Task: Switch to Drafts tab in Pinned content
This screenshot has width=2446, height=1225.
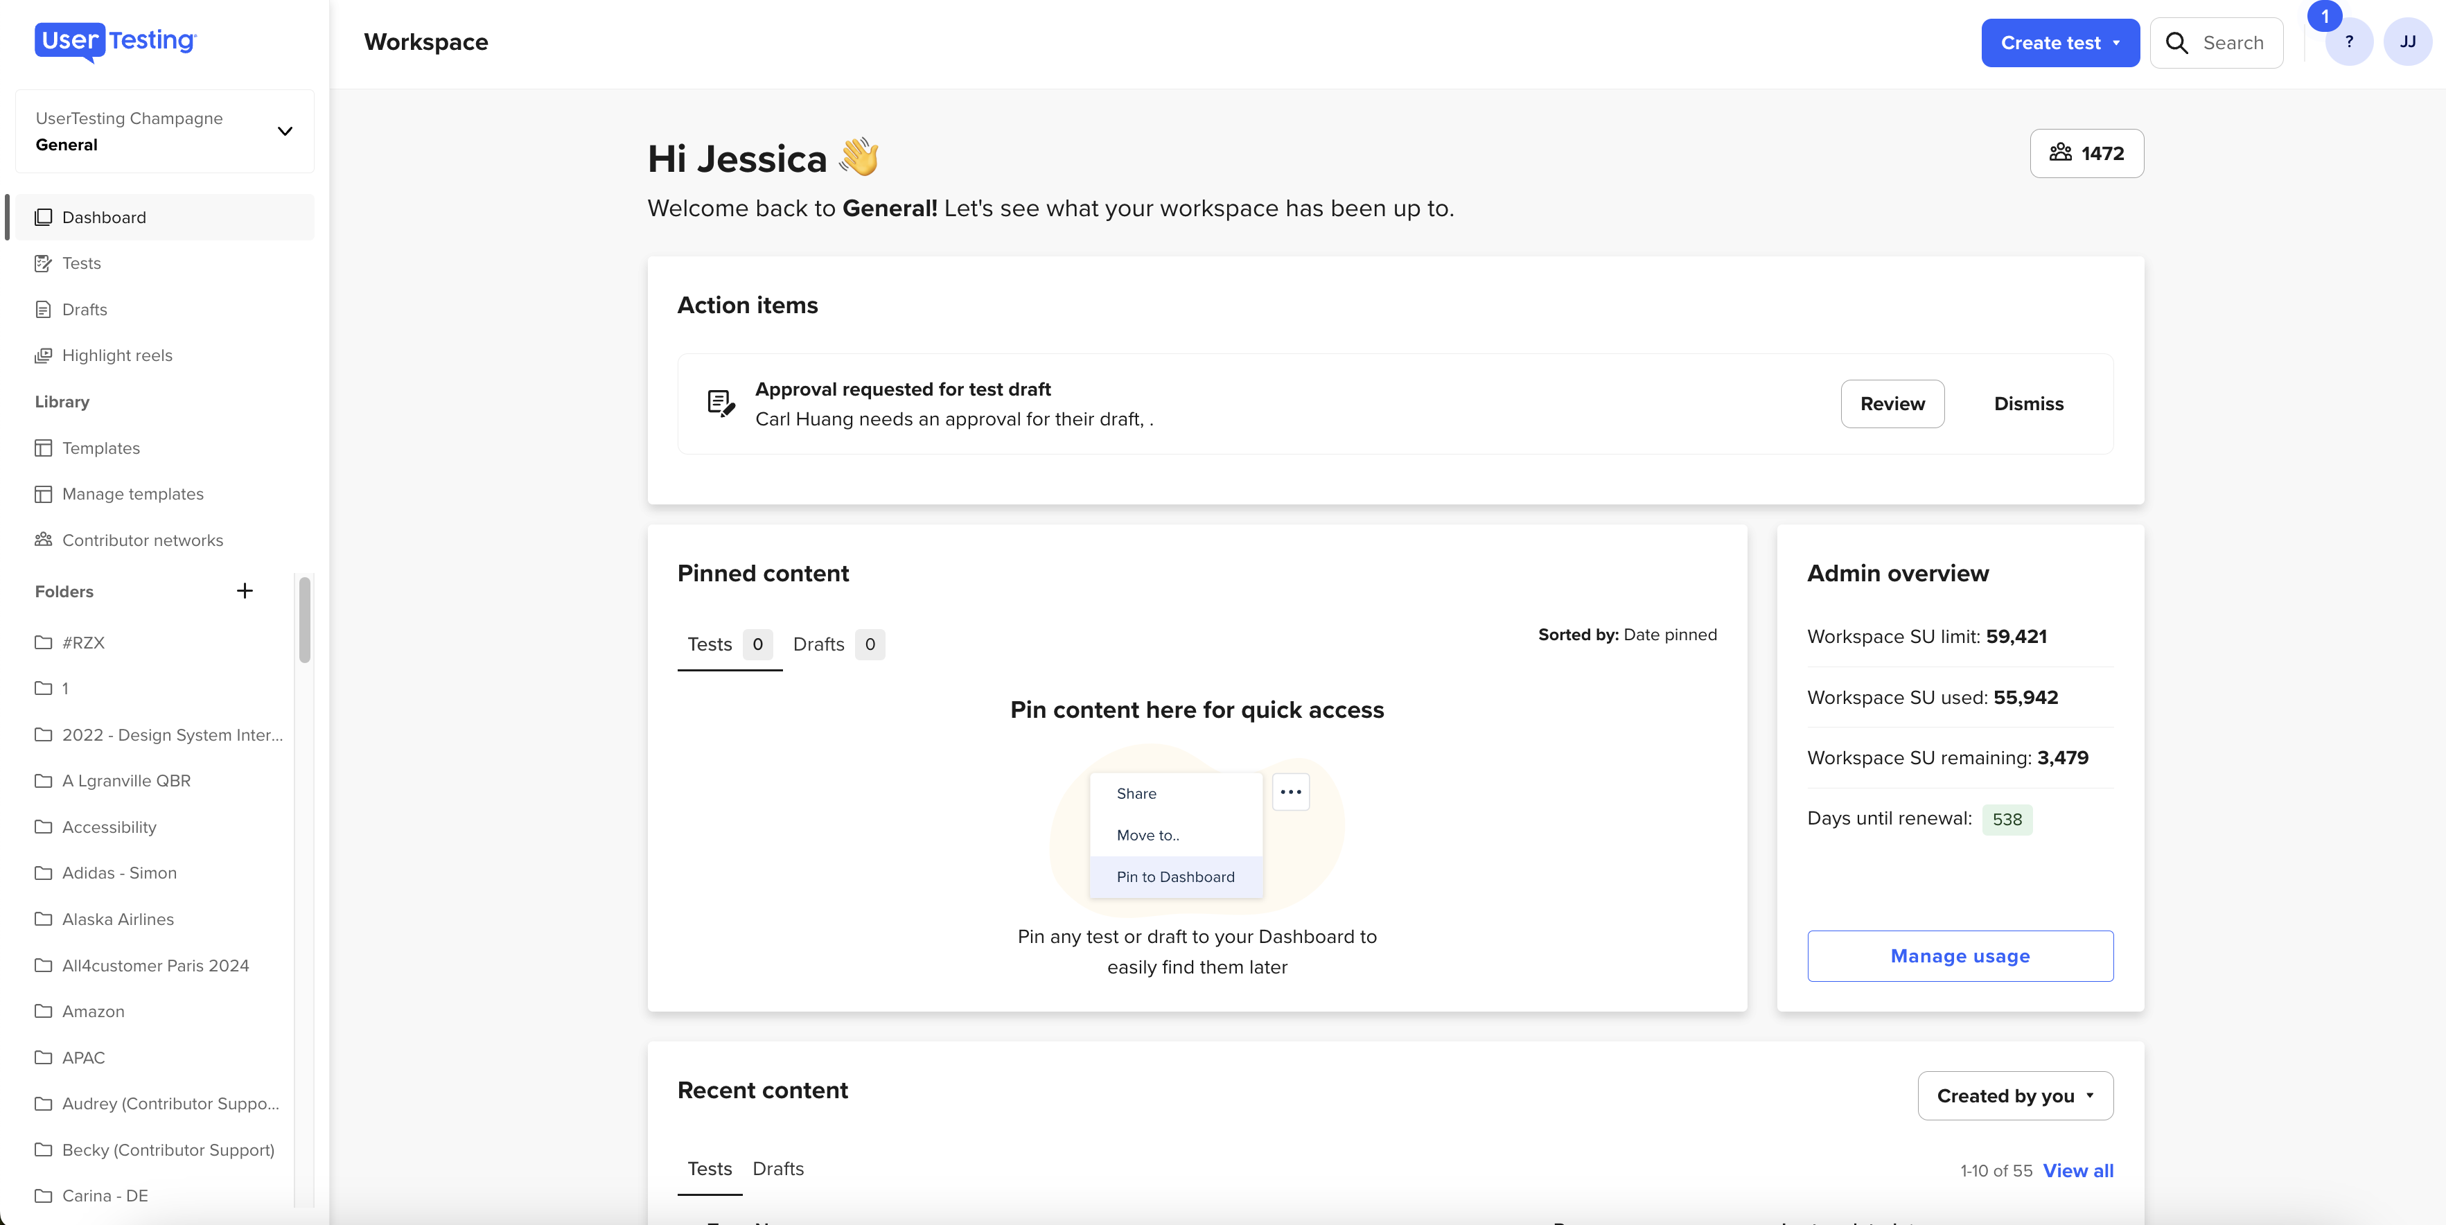Action: click(818, 645)
